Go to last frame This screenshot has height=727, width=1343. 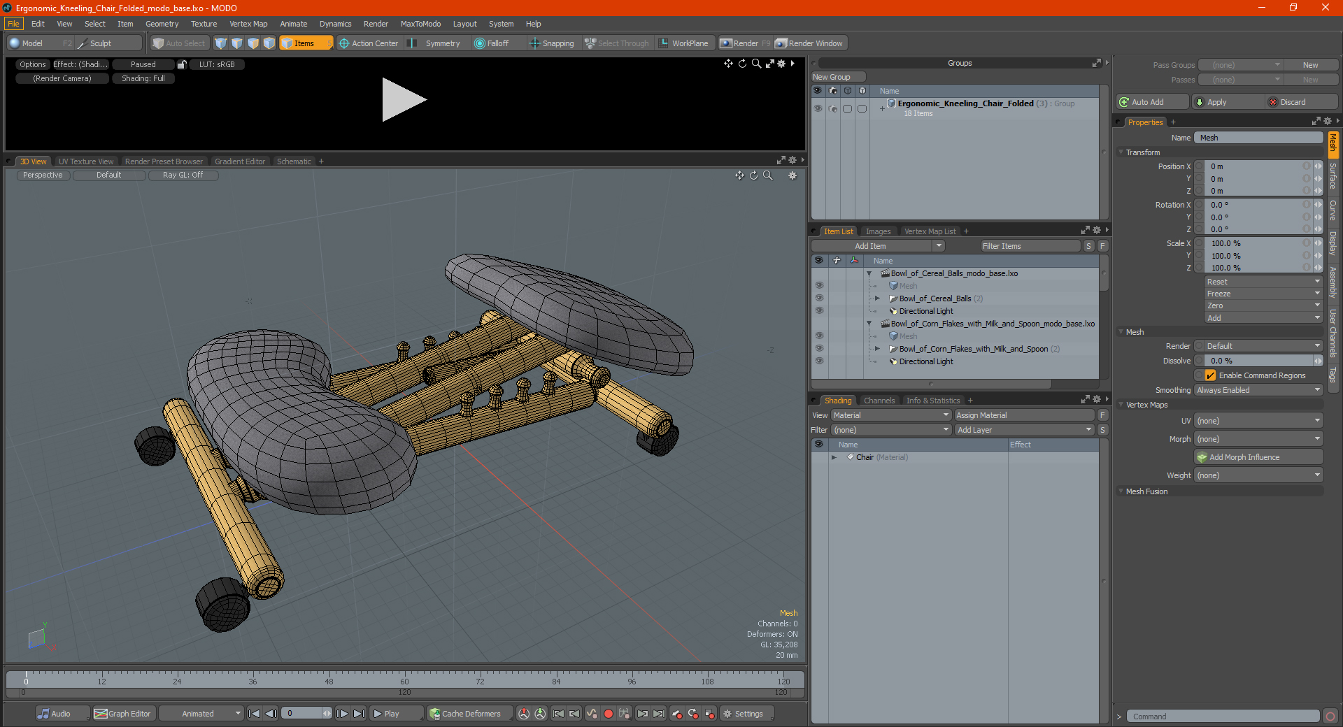359,714
